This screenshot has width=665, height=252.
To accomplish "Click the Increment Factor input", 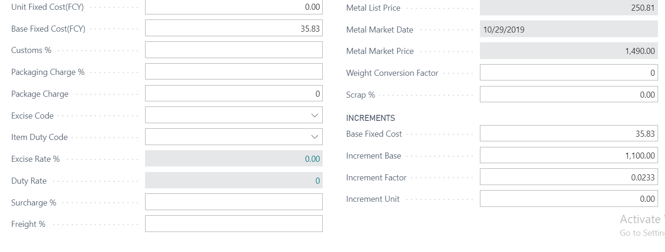I will click(569, 177).
